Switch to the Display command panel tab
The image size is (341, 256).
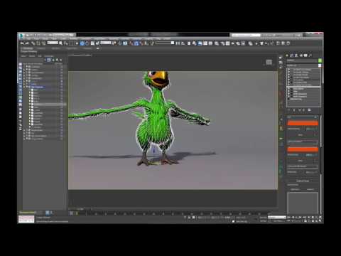(305, 55)
